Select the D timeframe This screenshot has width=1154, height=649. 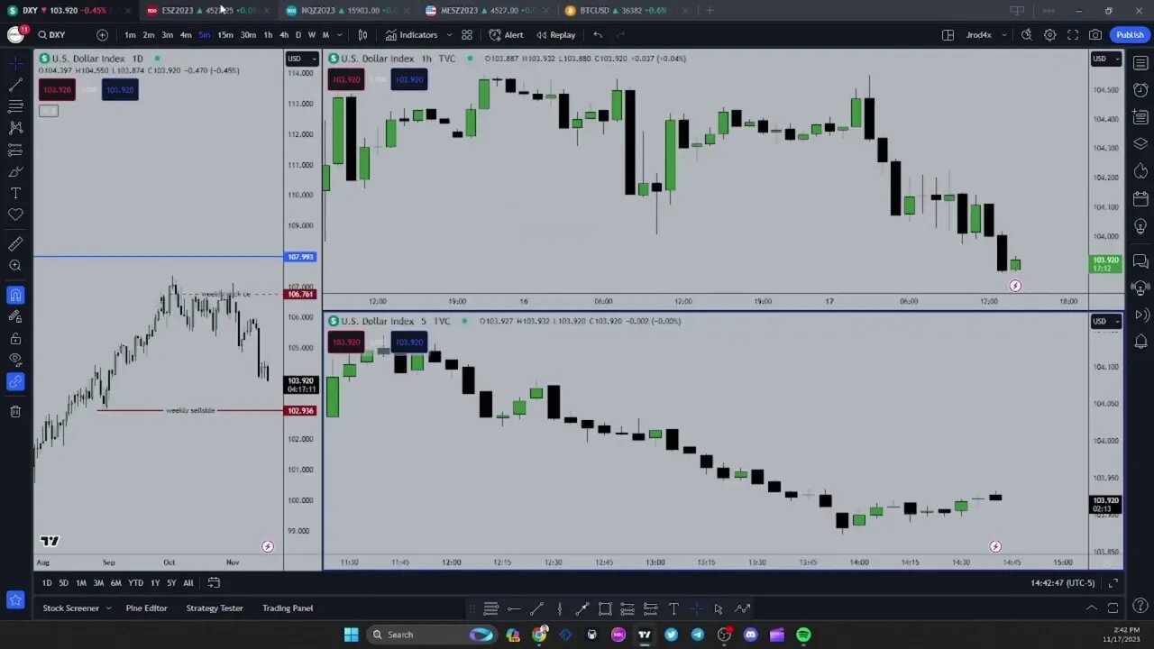tap(298, 35)
